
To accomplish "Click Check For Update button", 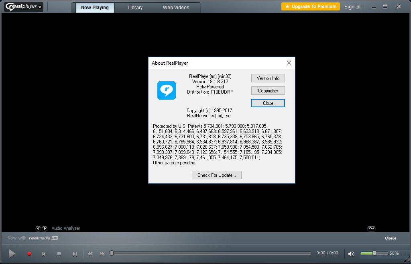I will (x=216, y=175).
